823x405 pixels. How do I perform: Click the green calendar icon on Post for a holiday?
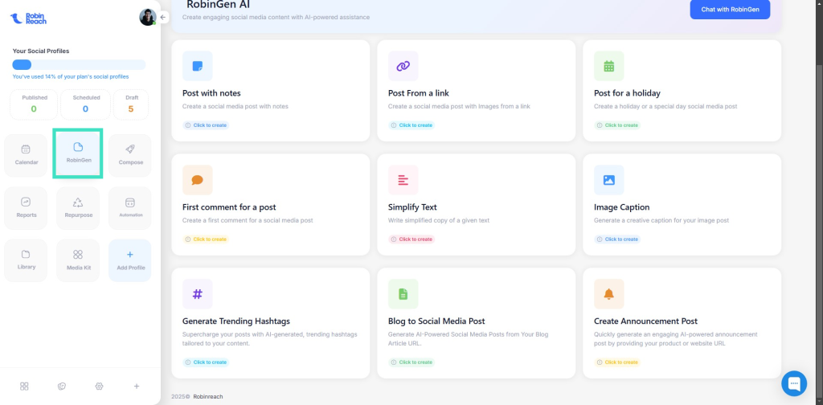point(609,66)
